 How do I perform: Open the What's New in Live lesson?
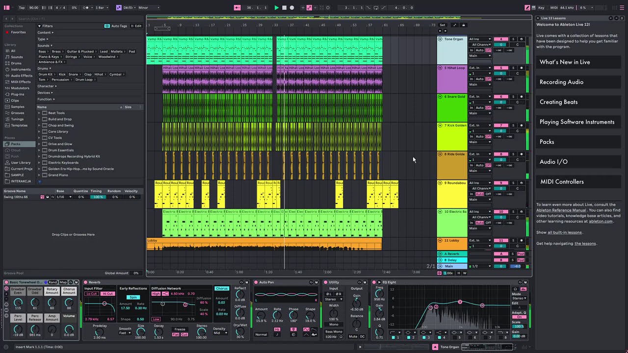coord(578,62)
